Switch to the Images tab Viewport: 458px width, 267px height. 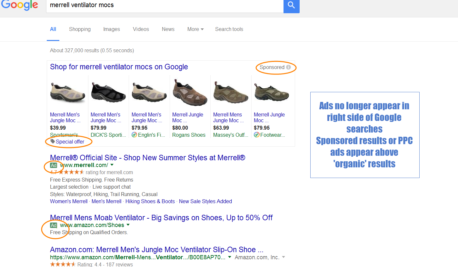coord(112,29)
